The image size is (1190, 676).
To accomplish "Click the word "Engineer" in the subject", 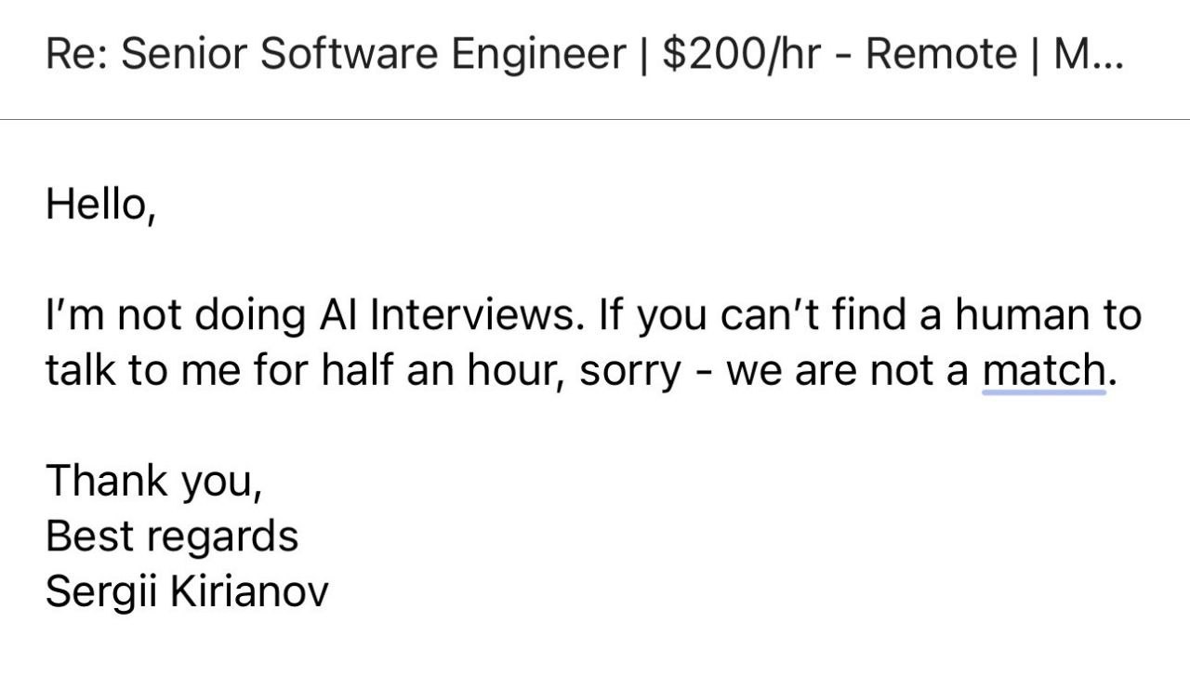I will click(538, 55).
